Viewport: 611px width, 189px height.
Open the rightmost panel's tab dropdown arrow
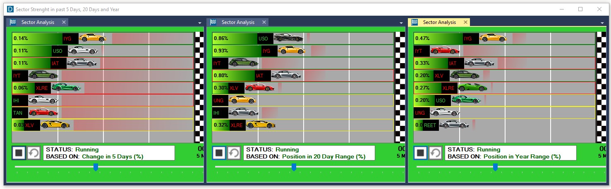click(x=602, y=23)
